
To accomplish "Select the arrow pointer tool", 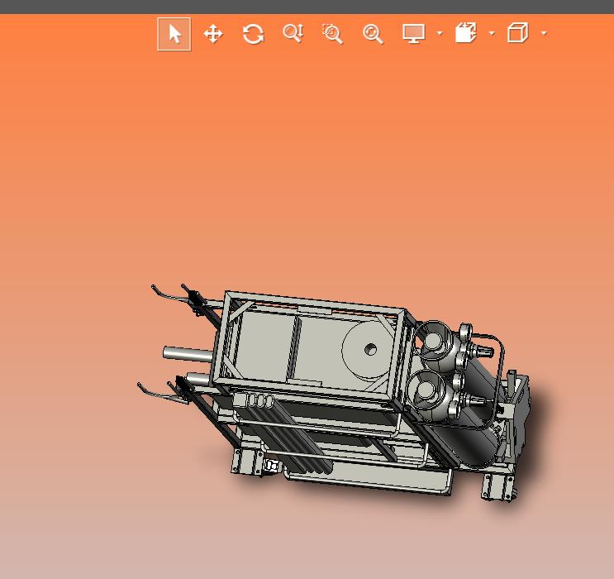I will [174, 34].
